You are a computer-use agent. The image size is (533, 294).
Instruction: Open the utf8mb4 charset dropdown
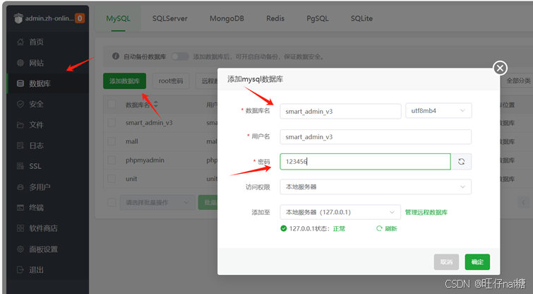(438, 110)
